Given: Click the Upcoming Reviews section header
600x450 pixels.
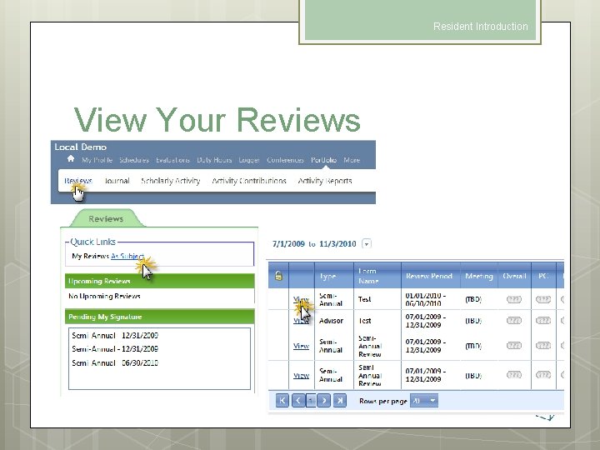Looking at the screenshot, I should [159, 281].
